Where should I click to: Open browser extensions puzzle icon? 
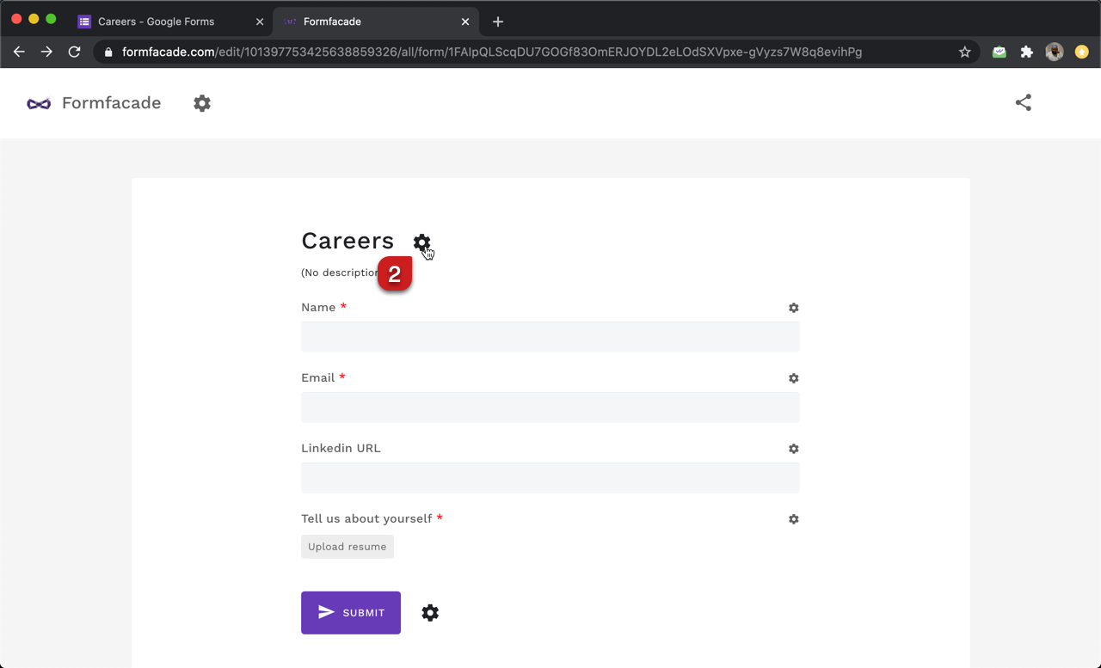point(1026,52)
